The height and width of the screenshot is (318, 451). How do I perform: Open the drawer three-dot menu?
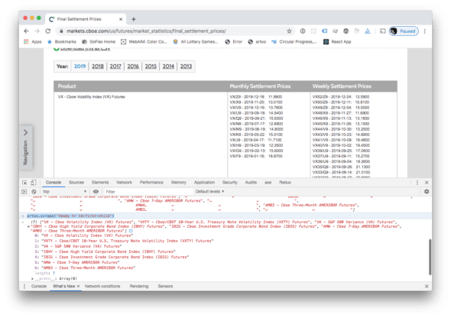[24, 287]
